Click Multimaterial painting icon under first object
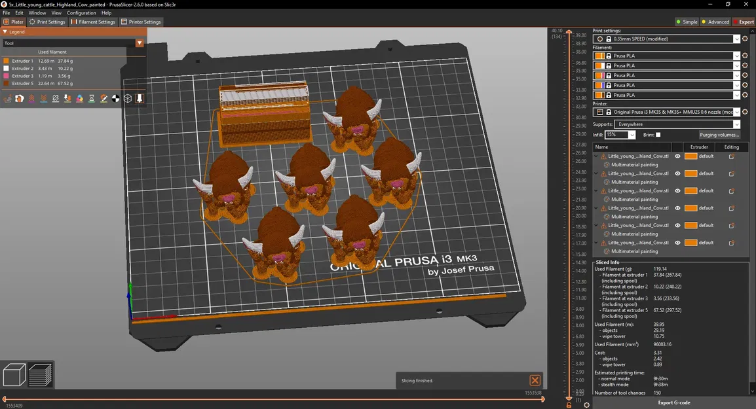Image resolution: width=756 pixels, height=409 pixels. (607, 165)
